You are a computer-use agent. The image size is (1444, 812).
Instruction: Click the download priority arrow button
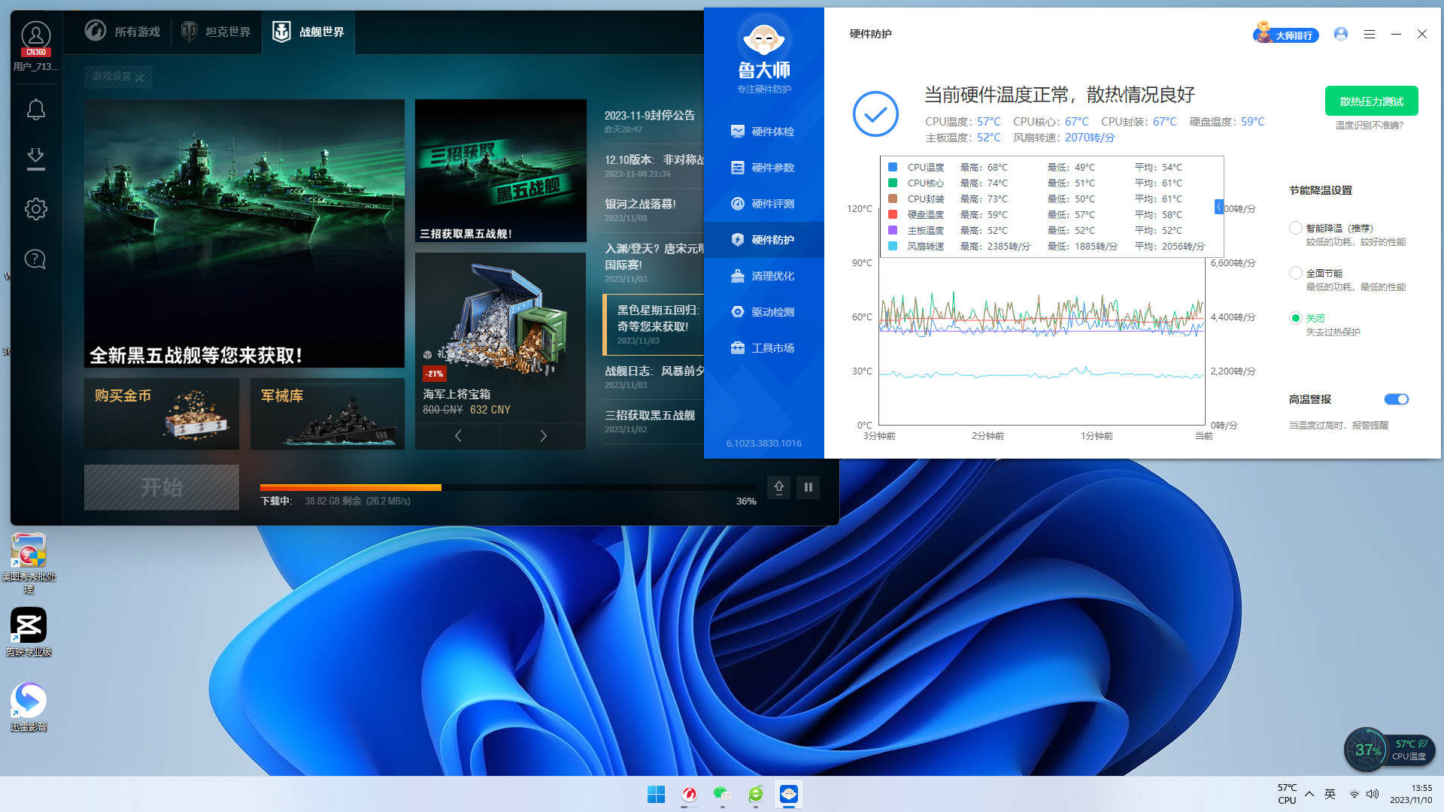tap(779, 487)
